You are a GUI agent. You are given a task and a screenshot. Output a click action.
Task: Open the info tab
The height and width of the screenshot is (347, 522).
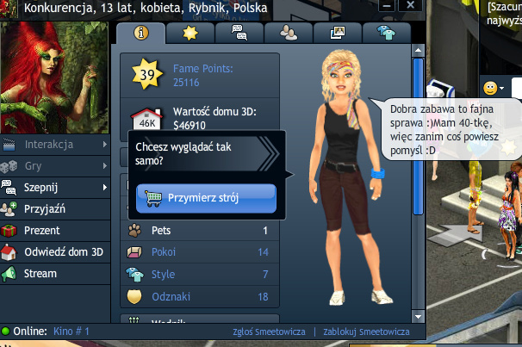point(140,33)
